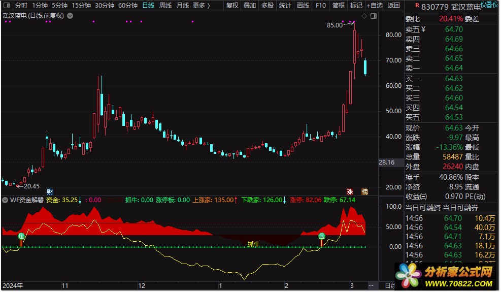Switch to 分时 intraday view
Screen dimensions: 501x292
(21, 6)
